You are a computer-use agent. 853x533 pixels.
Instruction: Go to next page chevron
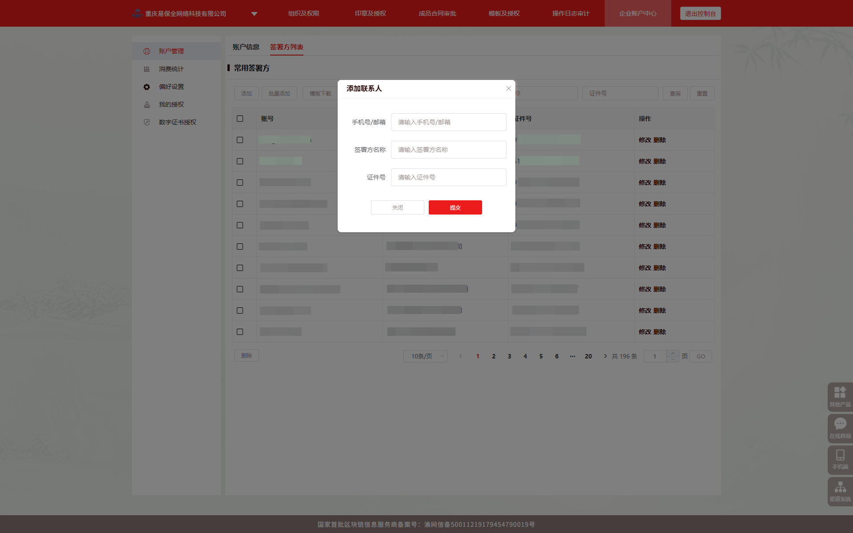coord(605,356)
